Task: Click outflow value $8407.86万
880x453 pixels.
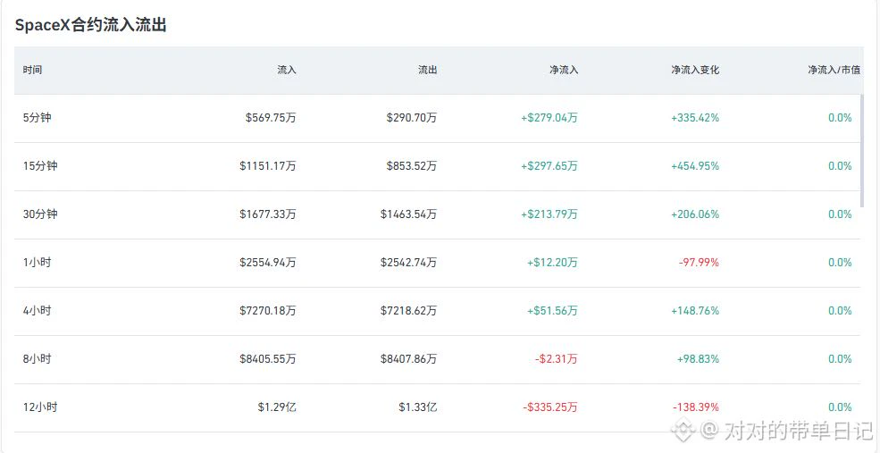Action: point(408,359)
